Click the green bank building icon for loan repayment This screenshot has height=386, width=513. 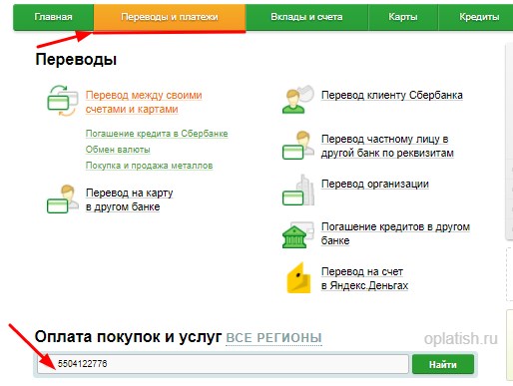[297, 235]
